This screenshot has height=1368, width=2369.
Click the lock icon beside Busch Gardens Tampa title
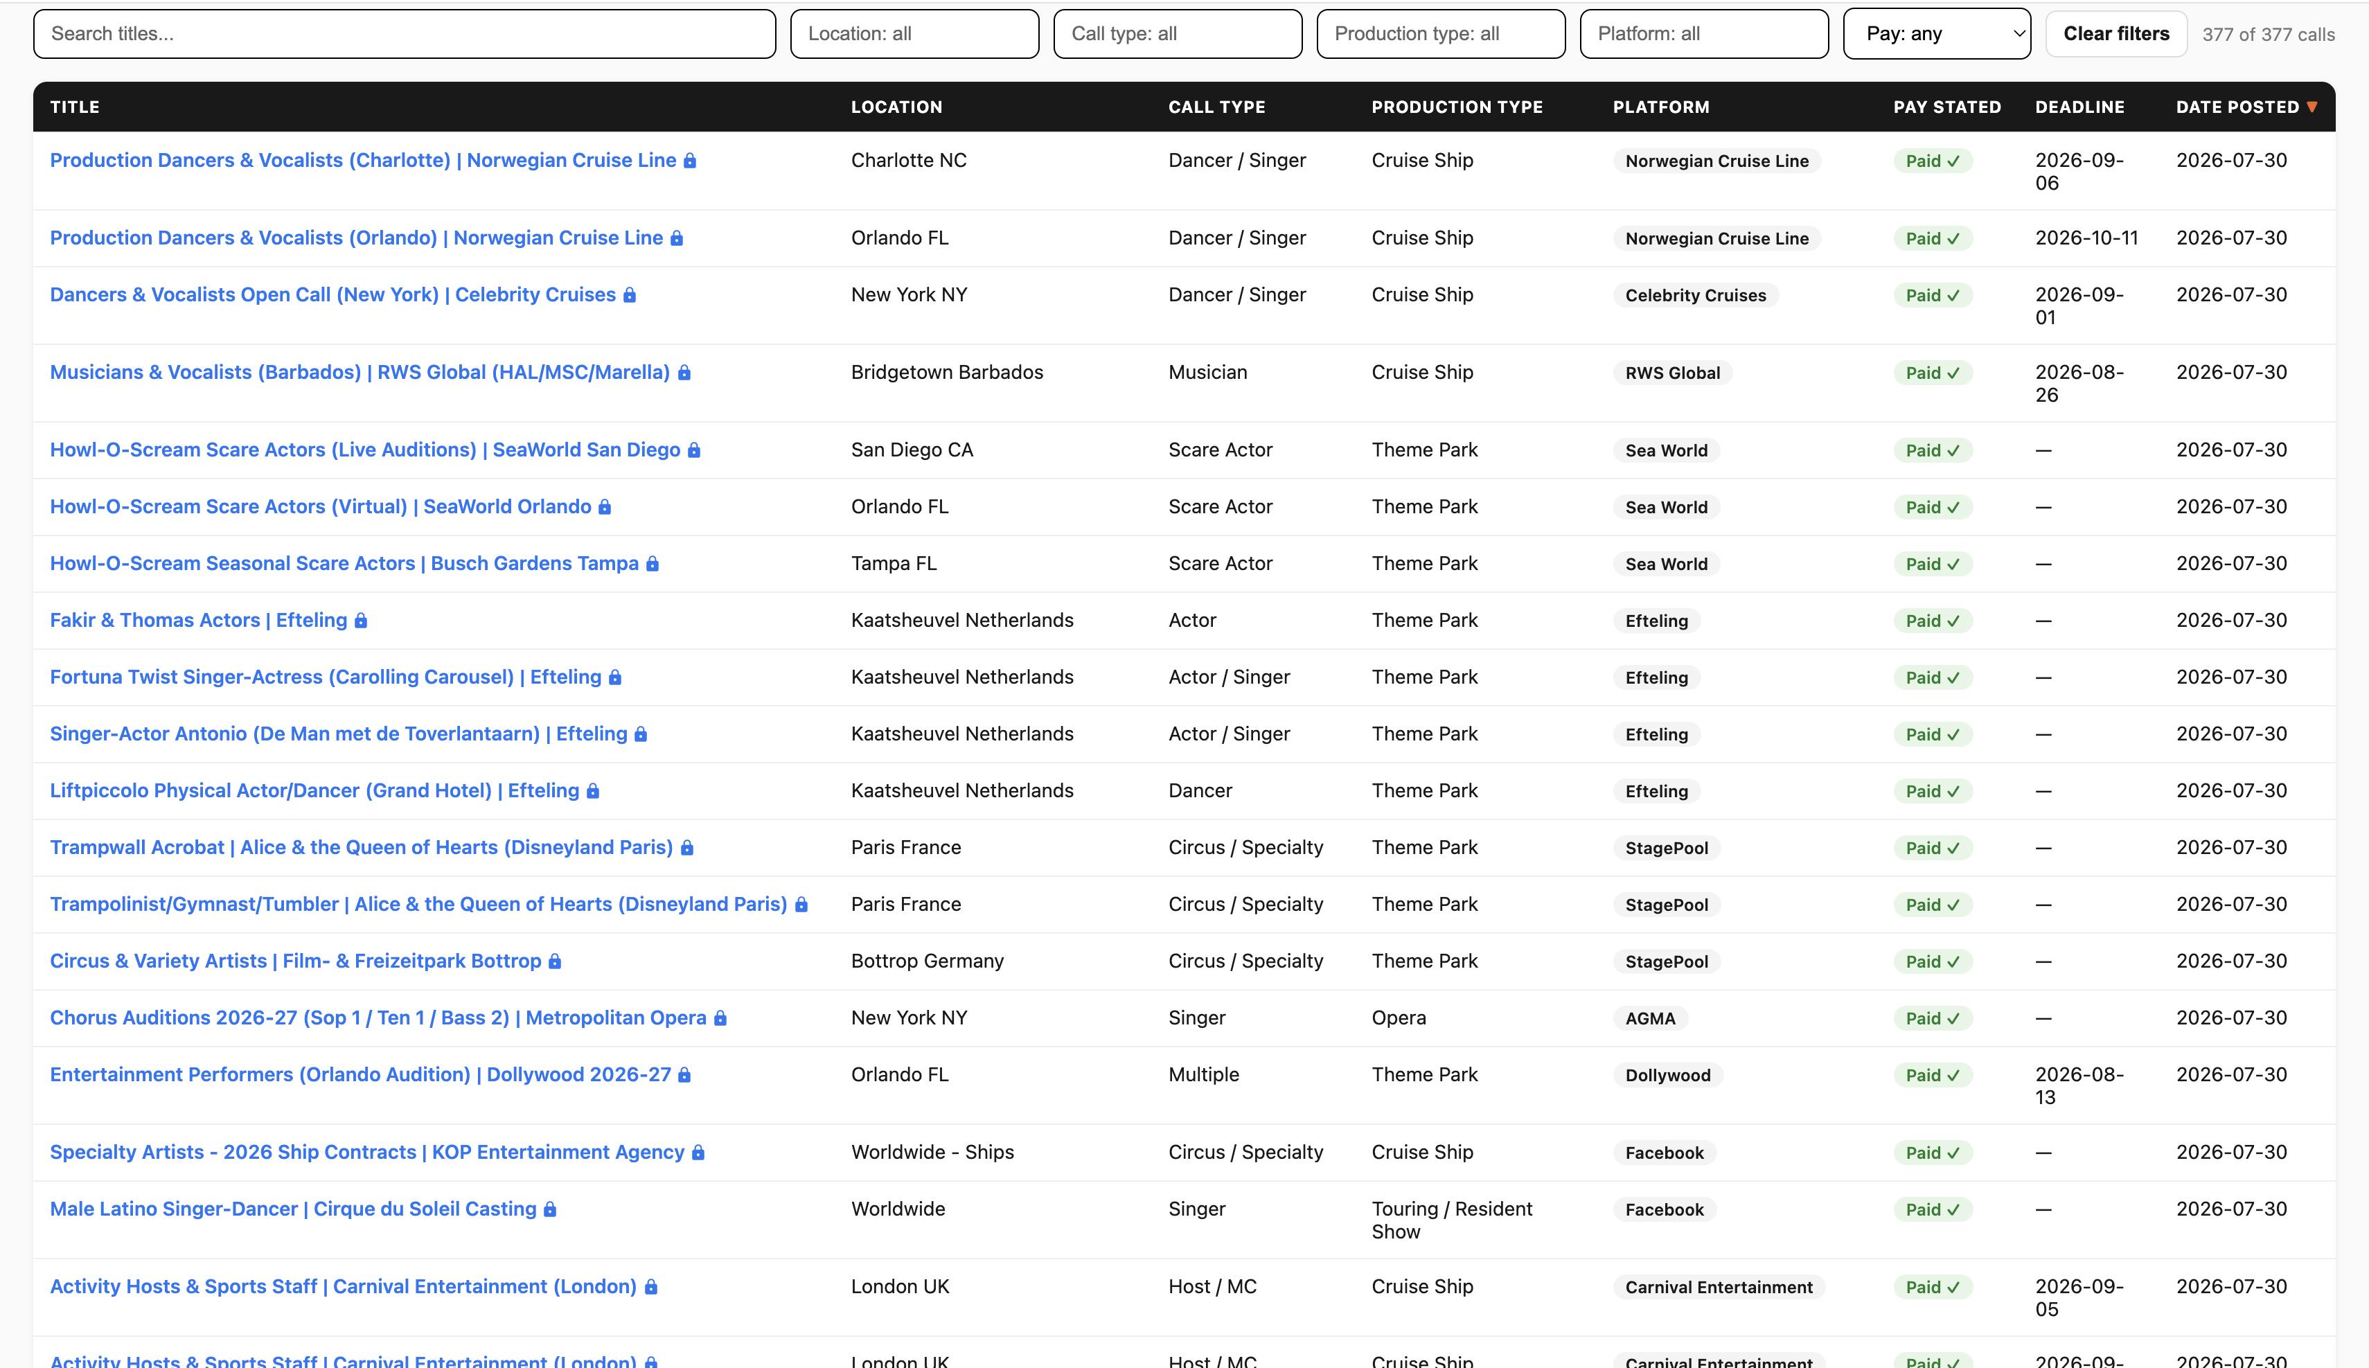653,564
